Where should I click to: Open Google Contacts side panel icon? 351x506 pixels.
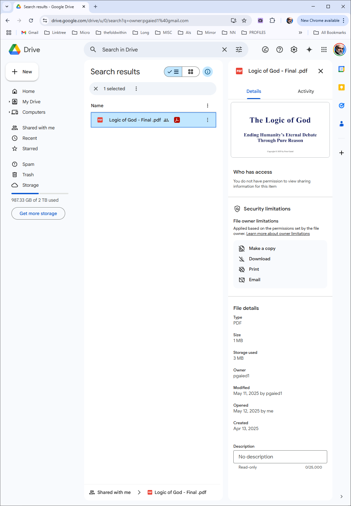point(342,124)
